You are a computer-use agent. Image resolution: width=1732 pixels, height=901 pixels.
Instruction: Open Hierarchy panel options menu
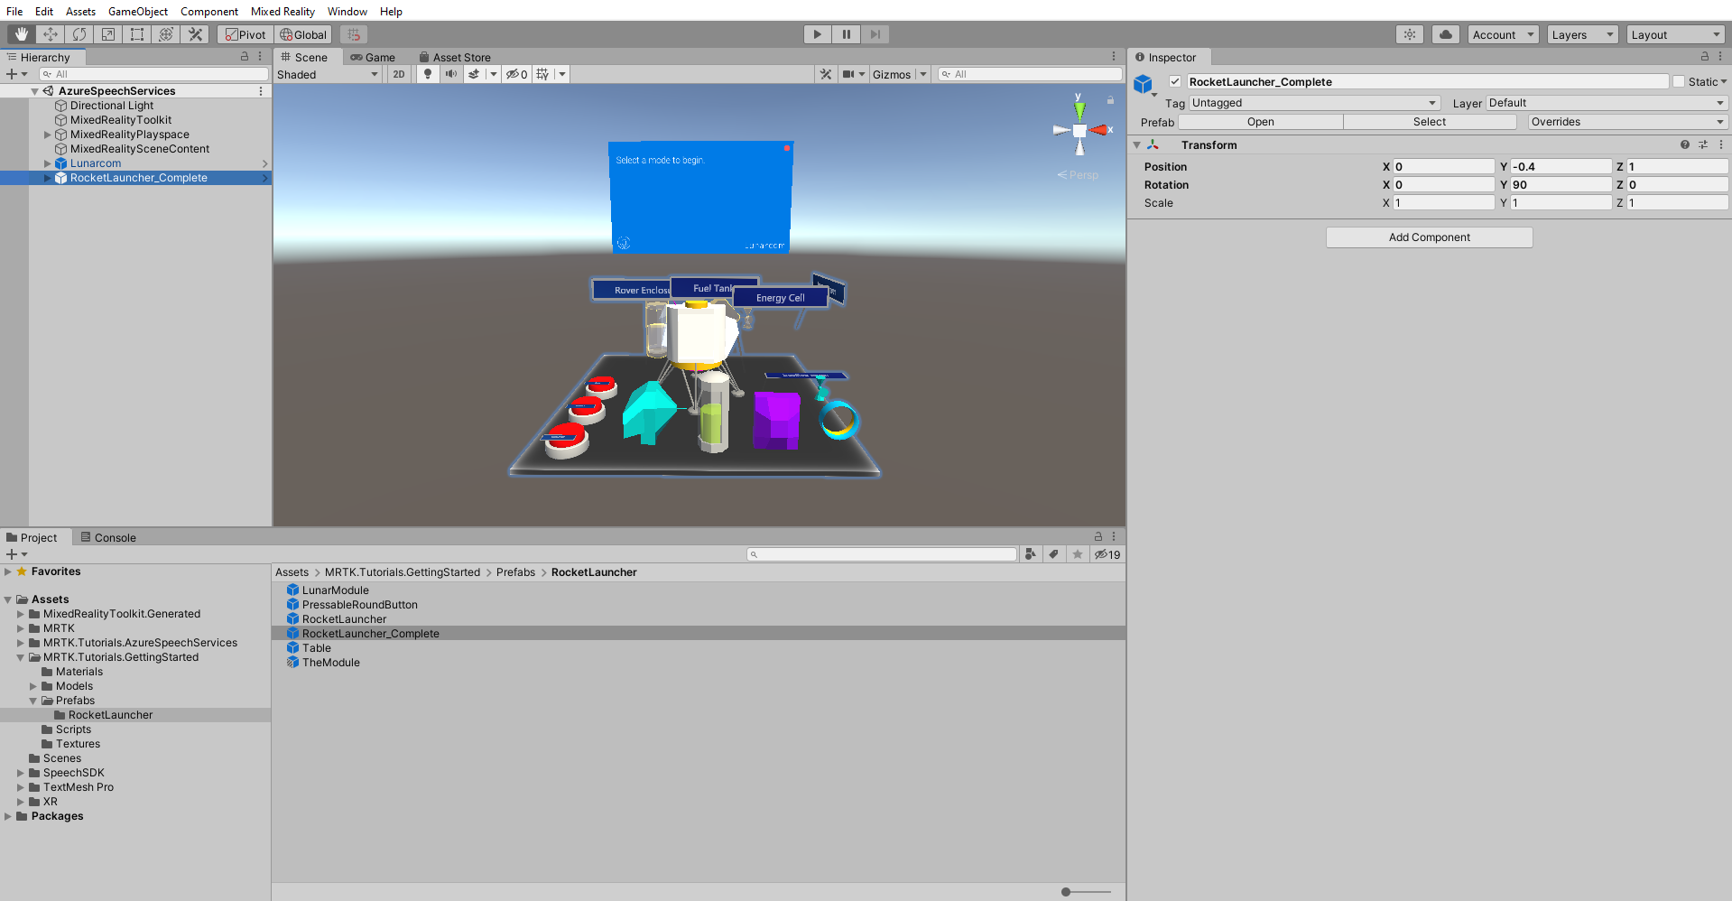[260, 56]
